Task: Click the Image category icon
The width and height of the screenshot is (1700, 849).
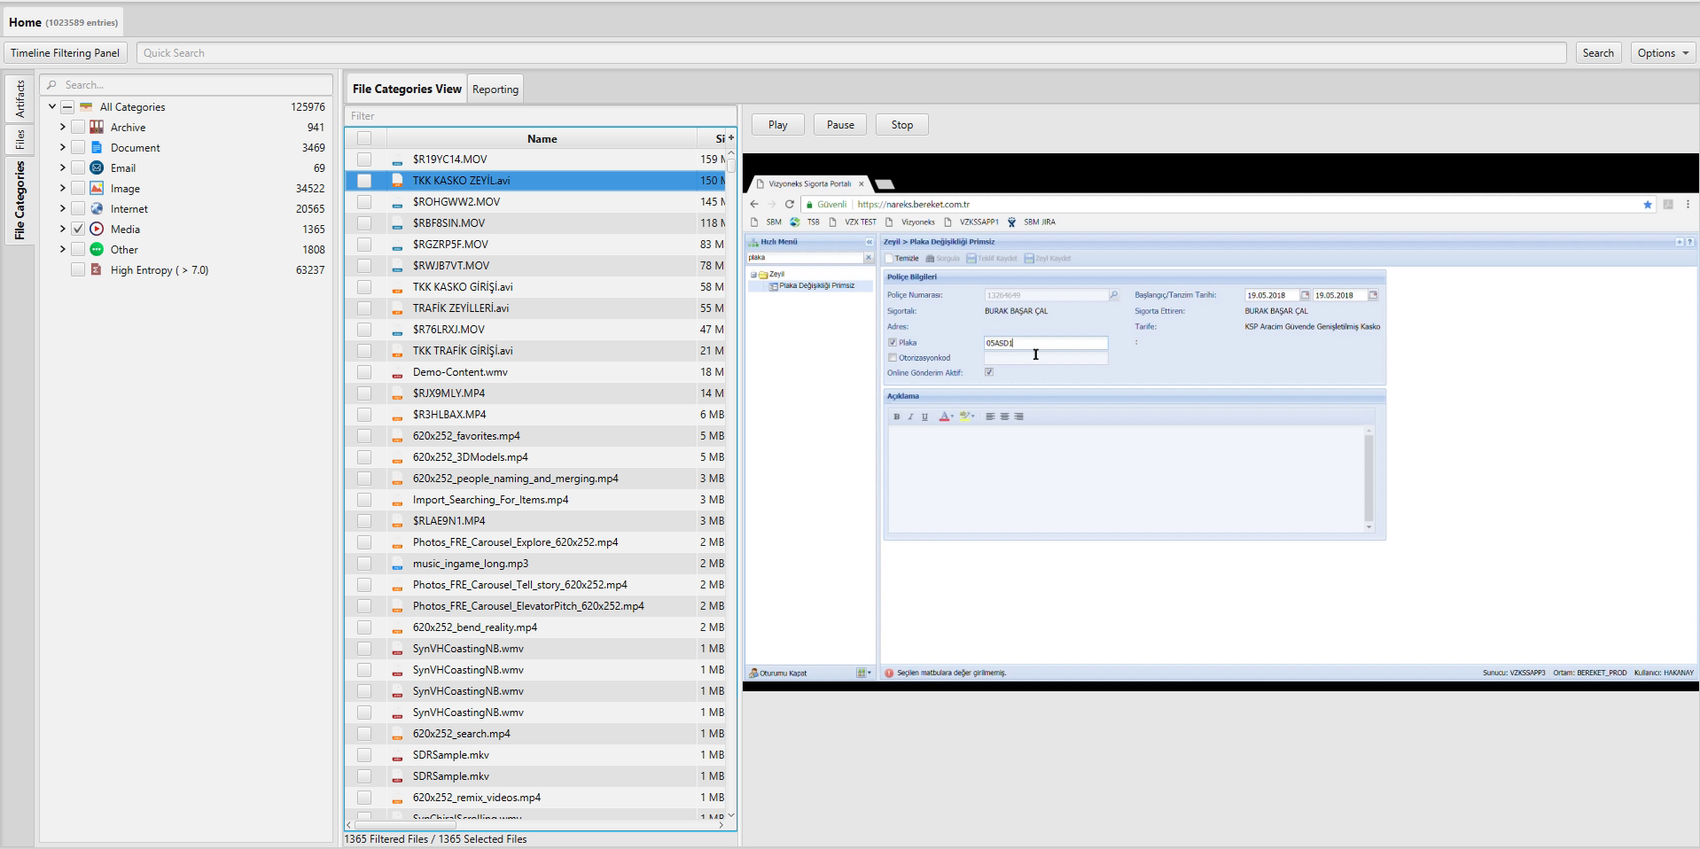Action: click(x=97, y=189)
